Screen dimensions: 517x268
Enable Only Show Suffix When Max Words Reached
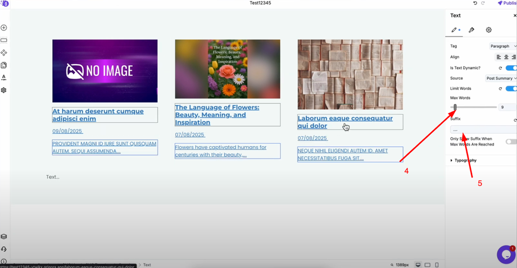511,142
